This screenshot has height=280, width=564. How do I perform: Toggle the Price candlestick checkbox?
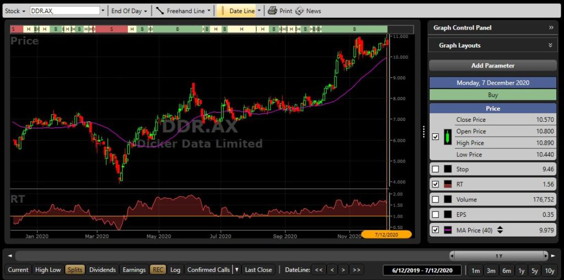[436, 137]
